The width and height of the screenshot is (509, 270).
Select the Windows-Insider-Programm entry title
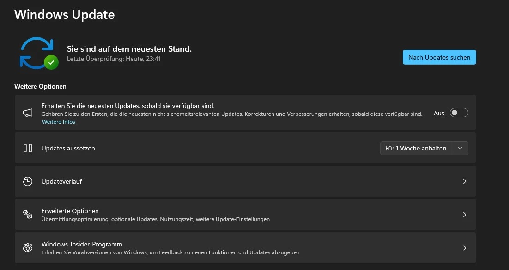point(82,244)
